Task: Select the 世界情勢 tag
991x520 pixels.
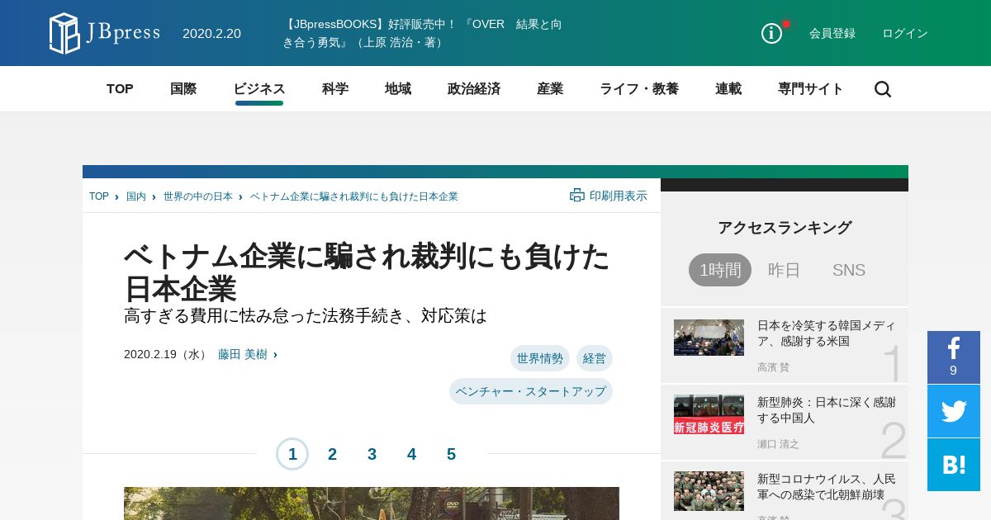Action: tap(540, 358)
